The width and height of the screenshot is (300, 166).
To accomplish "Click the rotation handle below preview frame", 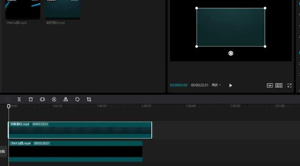I will point(231,53).
